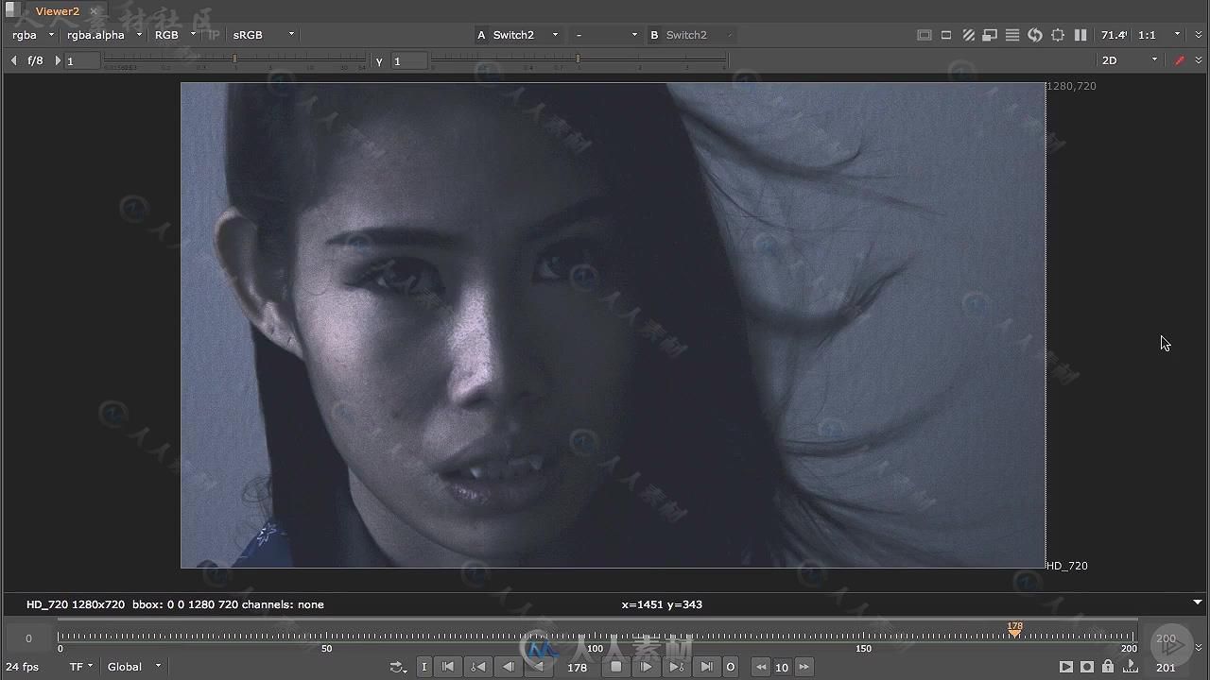The image size is (1210, 680).
Task: Expand the second toolbar row overflow chevrons
Action: click(1199, 60)
